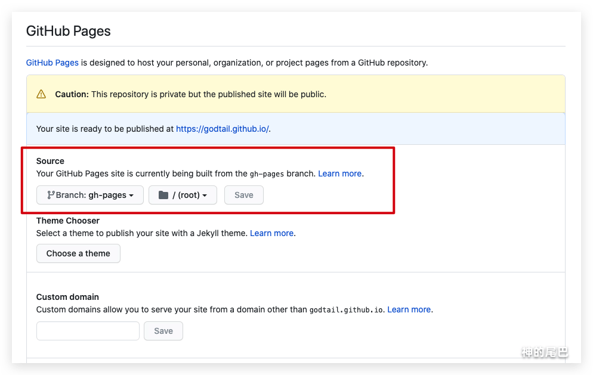This screenshot has height=375, width=593.
Task: Open the Branch: gh-pages dropdown
Action: coord(90,195)
